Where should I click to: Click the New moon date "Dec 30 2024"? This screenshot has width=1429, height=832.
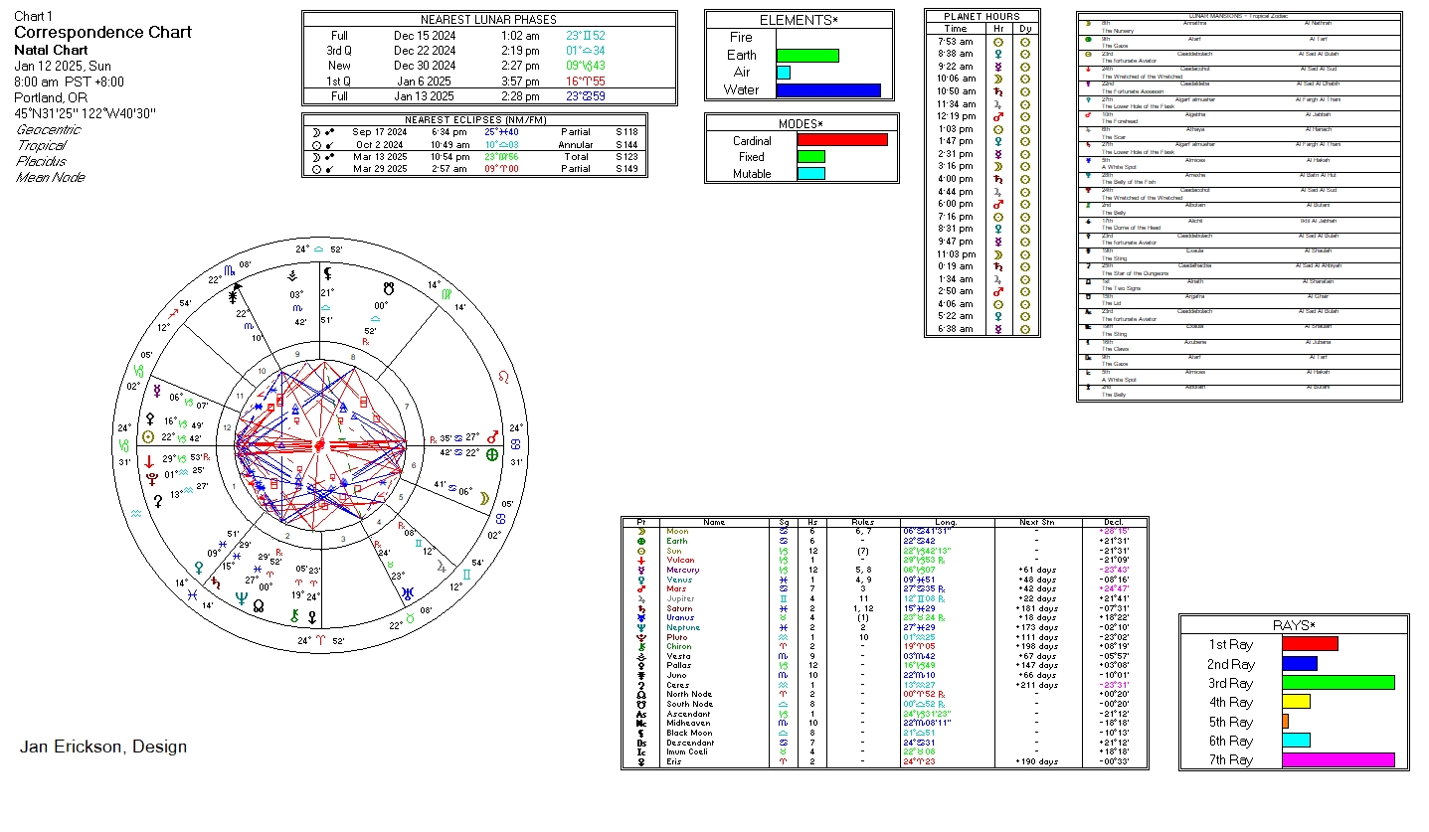point(425,66)
